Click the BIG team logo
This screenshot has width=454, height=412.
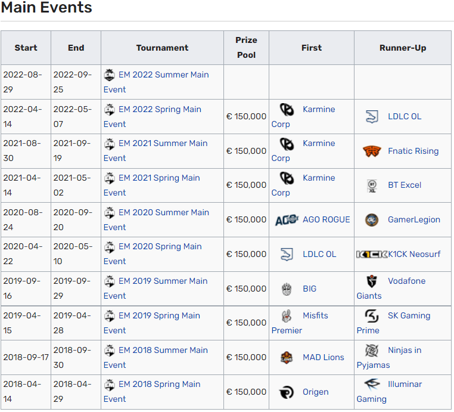pyautogui.click(x=287, y=289)
